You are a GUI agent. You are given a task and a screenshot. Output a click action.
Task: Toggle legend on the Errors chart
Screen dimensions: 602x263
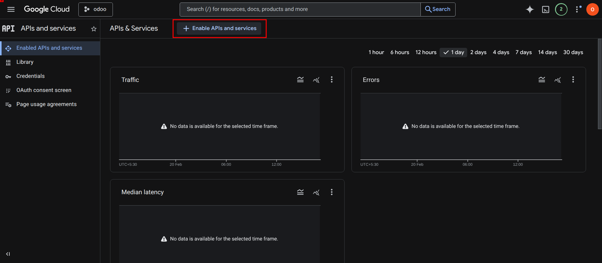pos(542,80)
